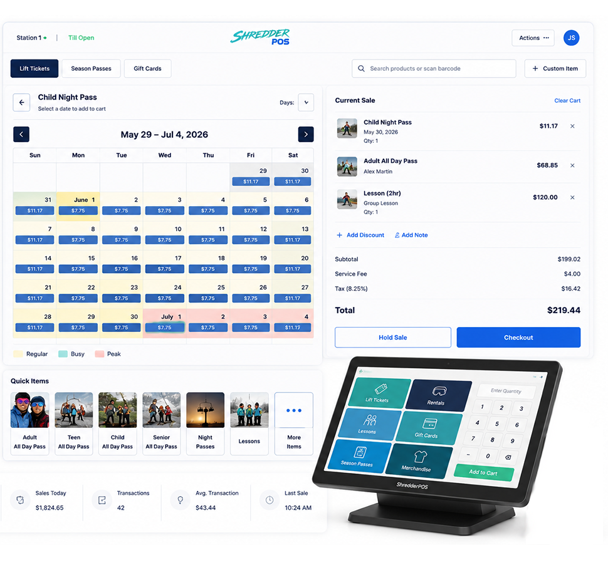The image size is (608, 580).
Task: Tap Season Passes tile on terminal
Action: pyautogui.click(x=359, y=457)
